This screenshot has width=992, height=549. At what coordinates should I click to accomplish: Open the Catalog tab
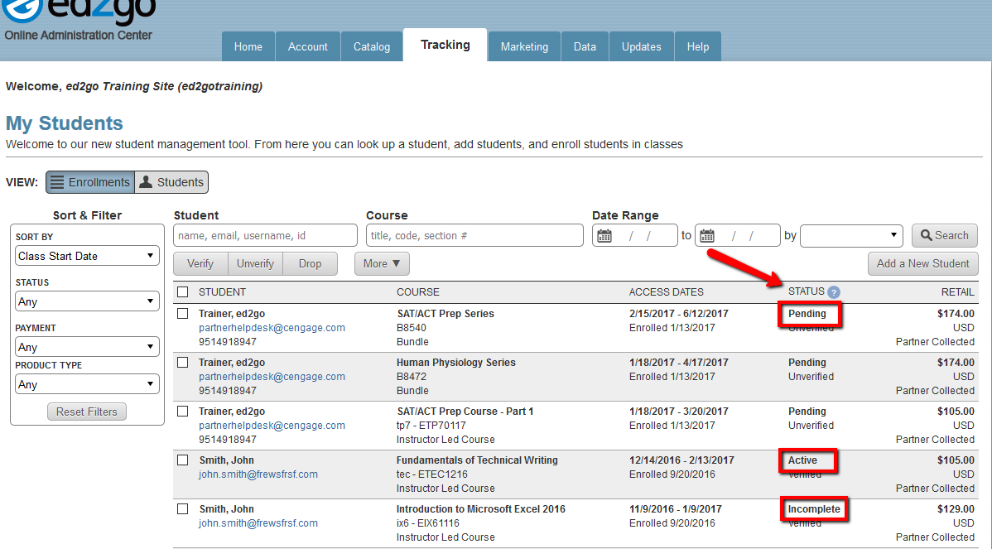pyautogui.click(x=371, y=46)
